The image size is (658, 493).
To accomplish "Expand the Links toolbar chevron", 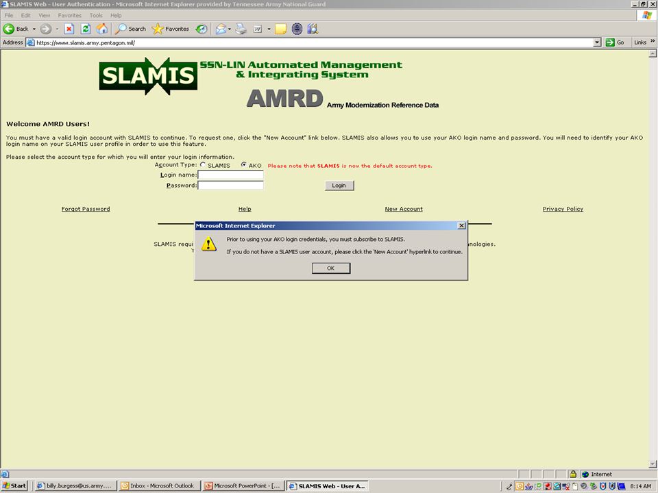I will pos(653,40).
